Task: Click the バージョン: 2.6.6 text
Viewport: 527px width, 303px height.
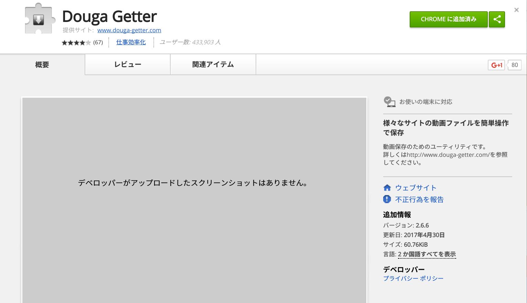Action: [x=406, y=225]
